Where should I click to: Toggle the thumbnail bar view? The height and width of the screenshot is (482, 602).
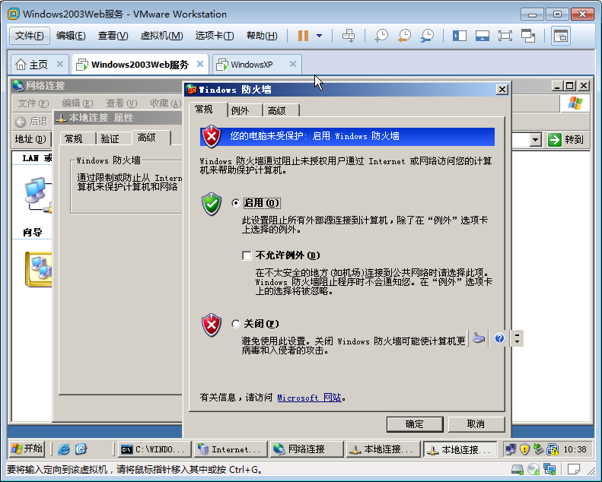(x=482, y=36)
